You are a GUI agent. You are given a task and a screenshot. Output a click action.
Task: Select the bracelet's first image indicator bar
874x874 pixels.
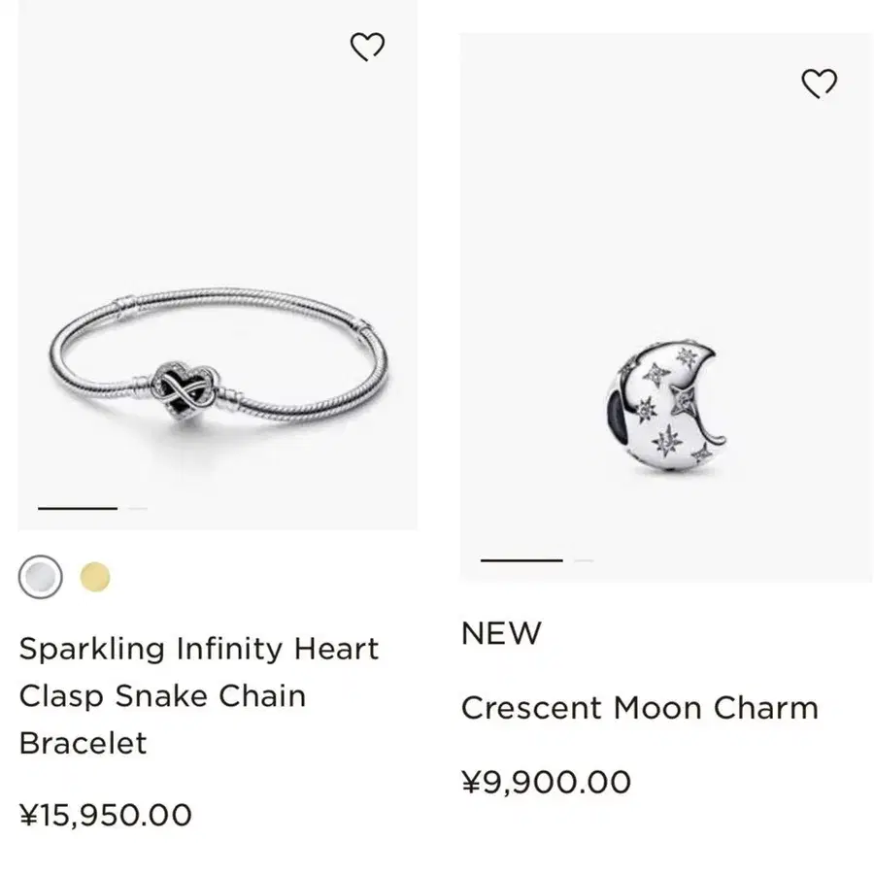[x=78, y=508]
